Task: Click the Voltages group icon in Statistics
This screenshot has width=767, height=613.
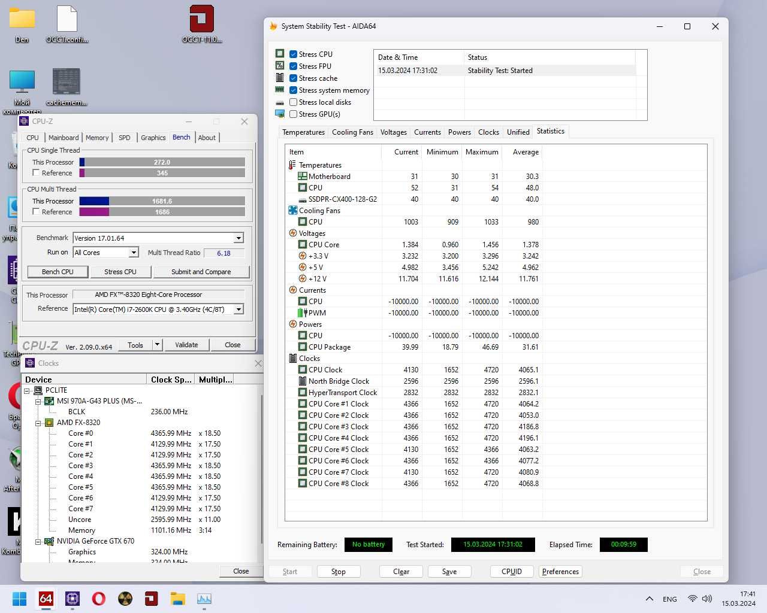Action: point(292,233)
